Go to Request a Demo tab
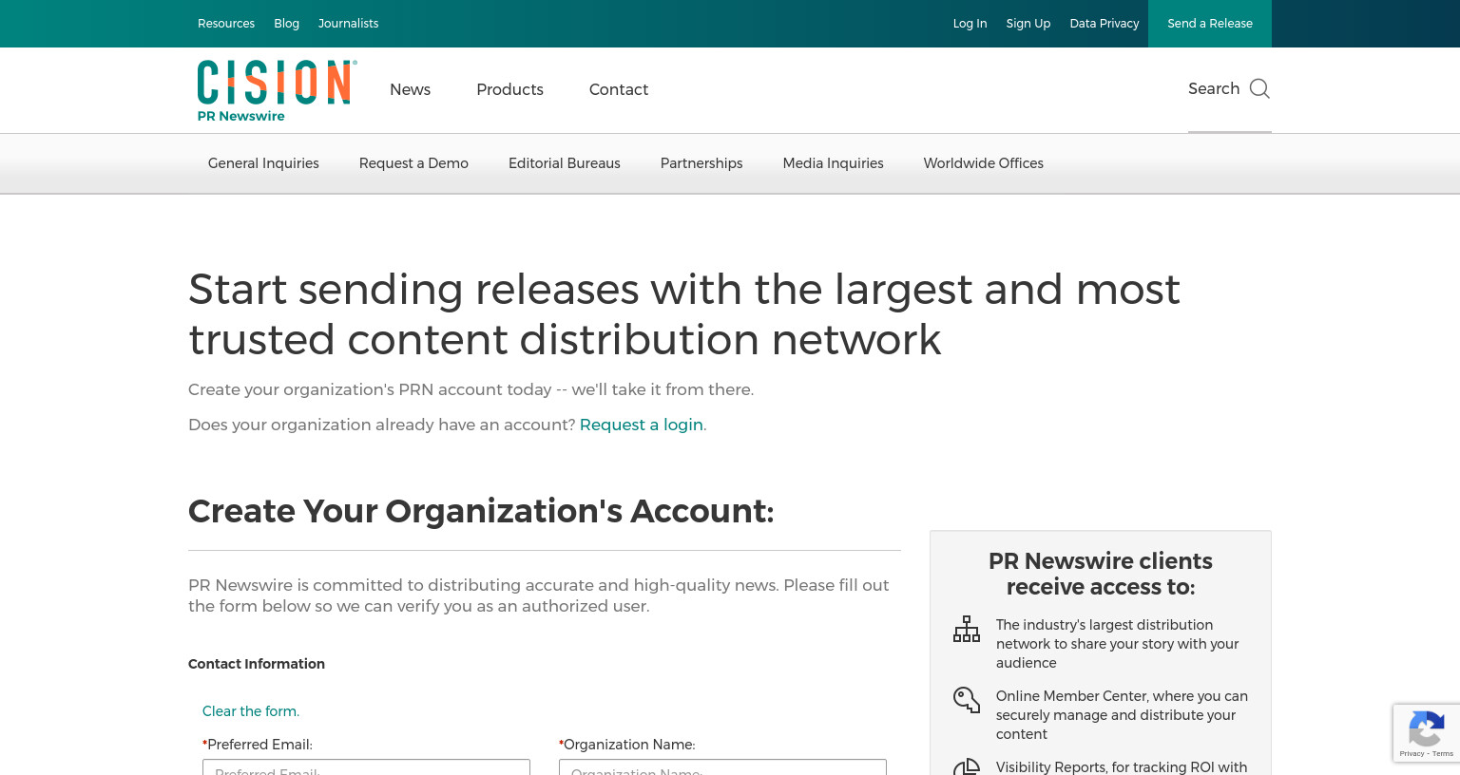This screenshot has width=1460, height=775. click(413, 163)
